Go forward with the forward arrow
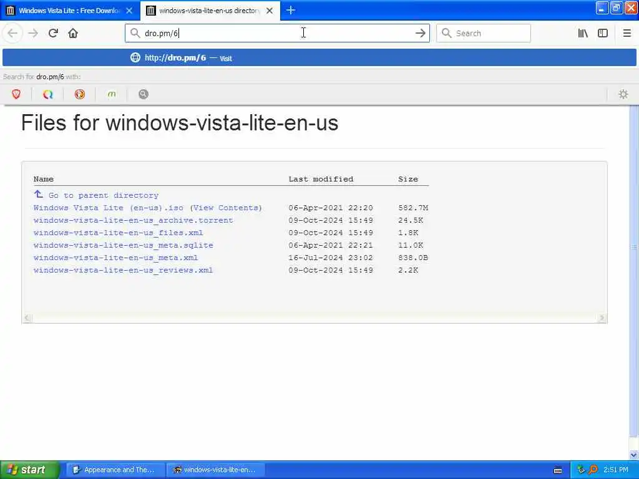639x479 pixels. click(x=33, y=33)
